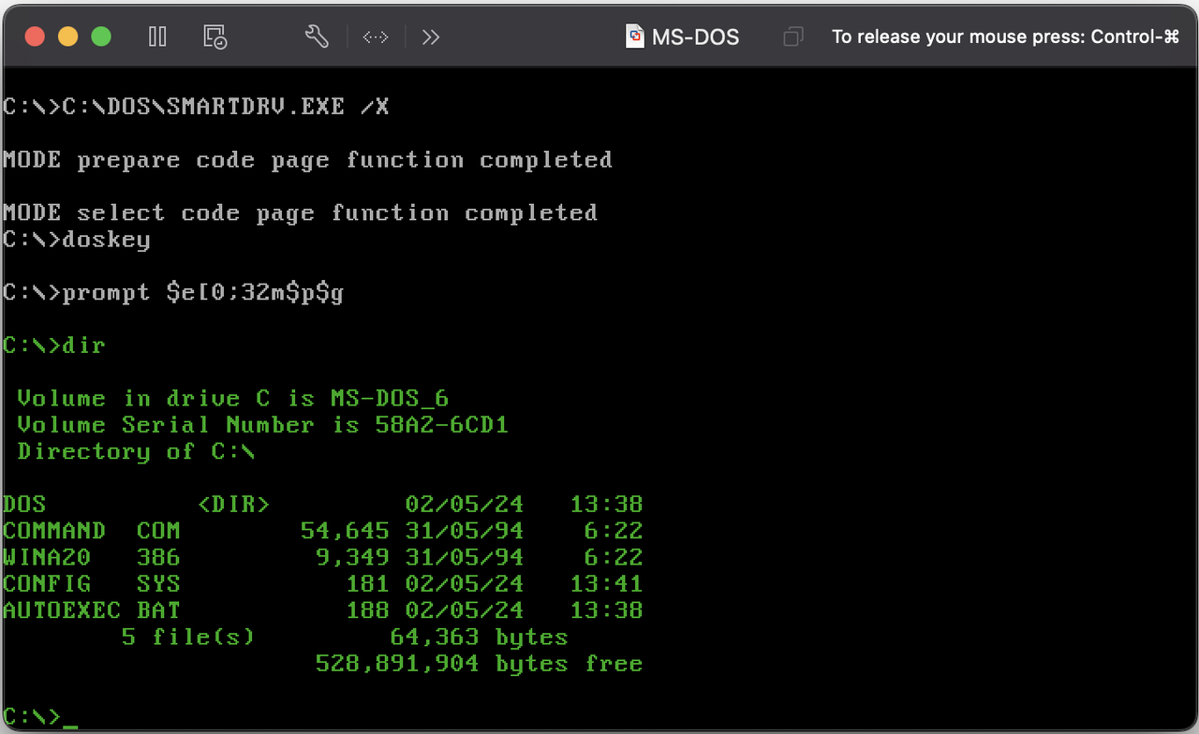Click the 188 size on AUTOEXEC row
This screenshot has height=734, width=1199.
click(367, 610)
